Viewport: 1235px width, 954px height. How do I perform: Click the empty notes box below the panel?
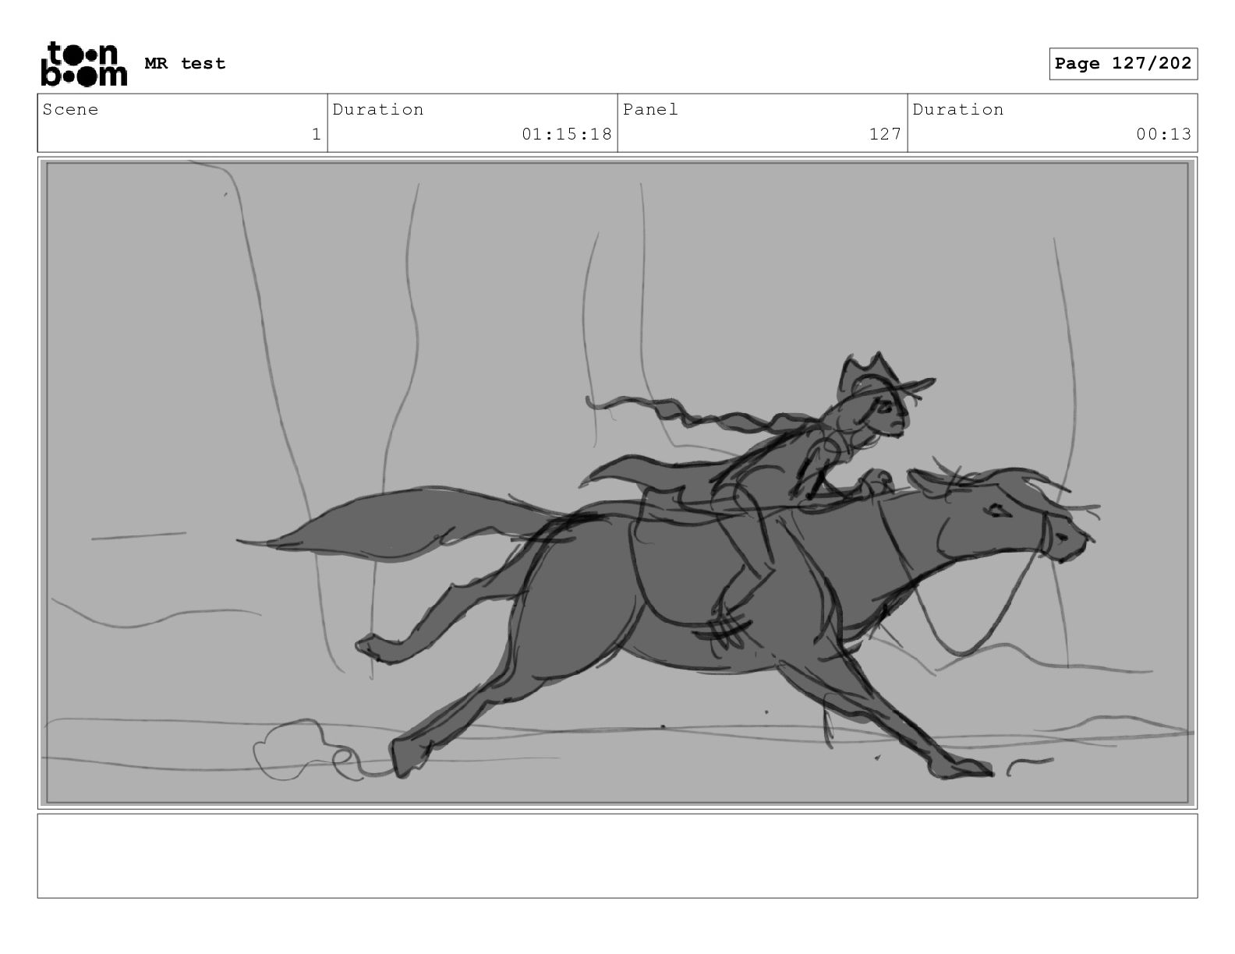pyautogui.click(x=617, y=856)
